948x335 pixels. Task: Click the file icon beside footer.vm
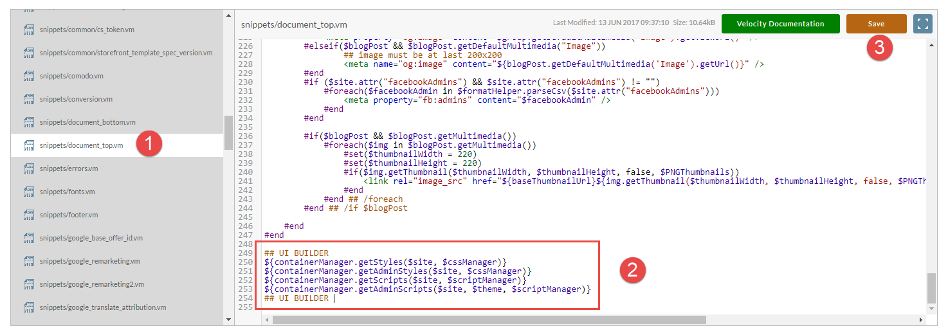(28, 215)
